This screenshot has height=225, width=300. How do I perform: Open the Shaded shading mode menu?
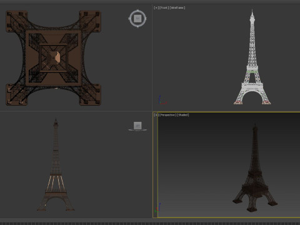[x=183, y=115]
